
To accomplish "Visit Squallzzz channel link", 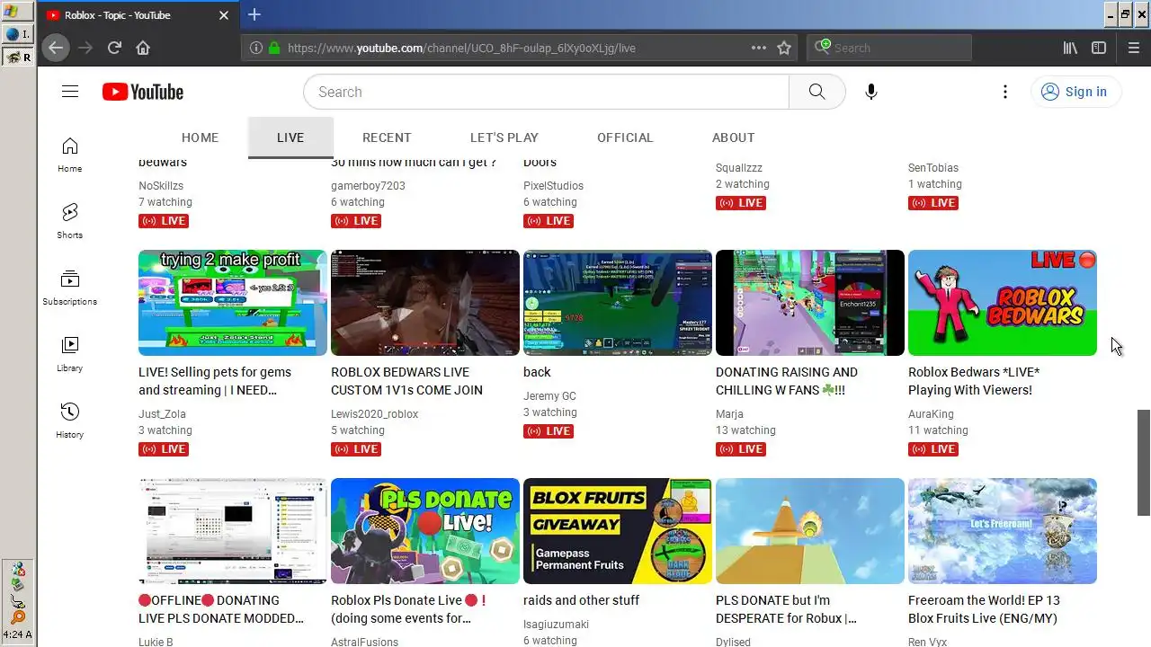I will click(739, 168).
